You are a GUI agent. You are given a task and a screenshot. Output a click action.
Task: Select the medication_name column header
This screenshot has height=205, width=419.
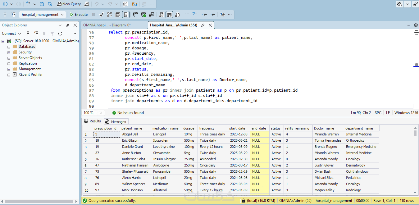click(166, 128)
